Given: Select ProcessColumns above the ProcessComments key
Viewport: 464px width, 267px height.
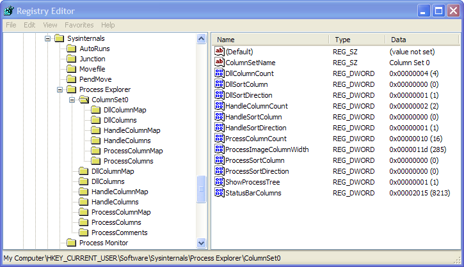Looking at the screenshot, I should [x=116, y=222].
